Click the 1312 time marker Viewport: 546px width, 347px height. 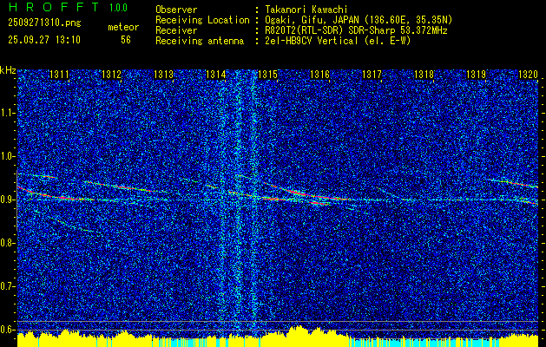(111, 74)
